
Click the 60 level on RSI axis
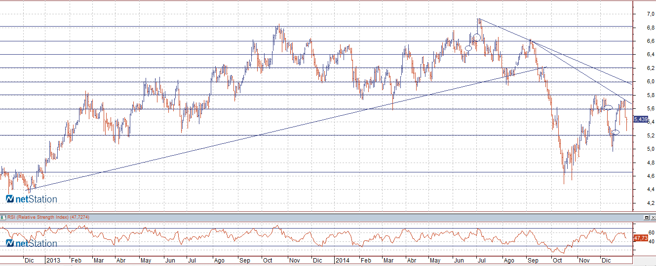point(652,233)
